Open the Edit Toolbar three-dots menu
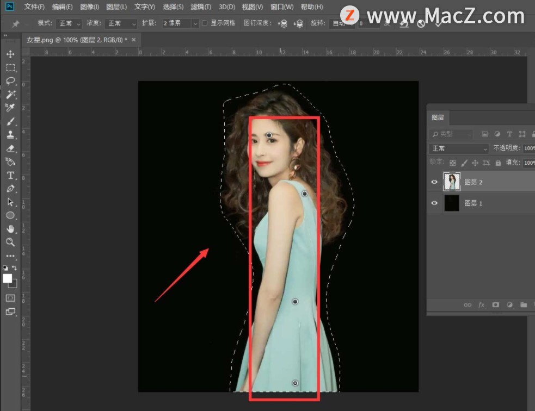 (x=10, y=256)
